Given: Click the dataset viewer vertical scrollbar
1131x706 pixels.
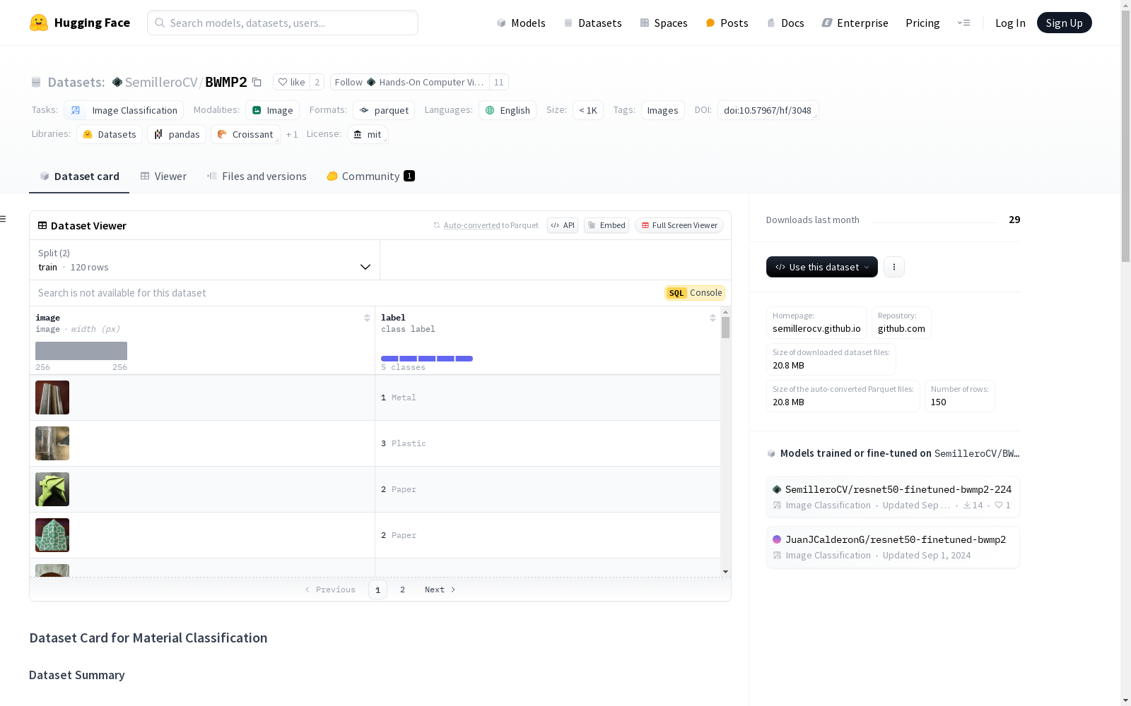Looking at the screenshot, I should (725, 328).
